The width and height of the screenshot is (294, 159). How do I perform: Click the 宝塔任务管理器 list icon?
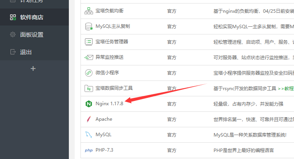click(89, 42)
